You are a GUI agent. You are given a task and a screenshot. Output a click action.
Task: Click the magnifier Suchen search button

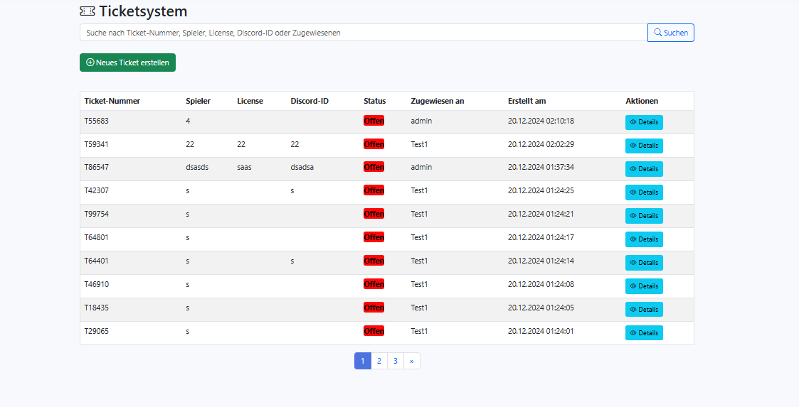tap(670, 33)
